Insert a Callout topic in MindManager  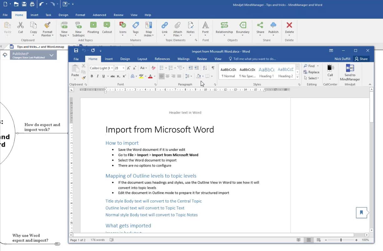(107, 28)
